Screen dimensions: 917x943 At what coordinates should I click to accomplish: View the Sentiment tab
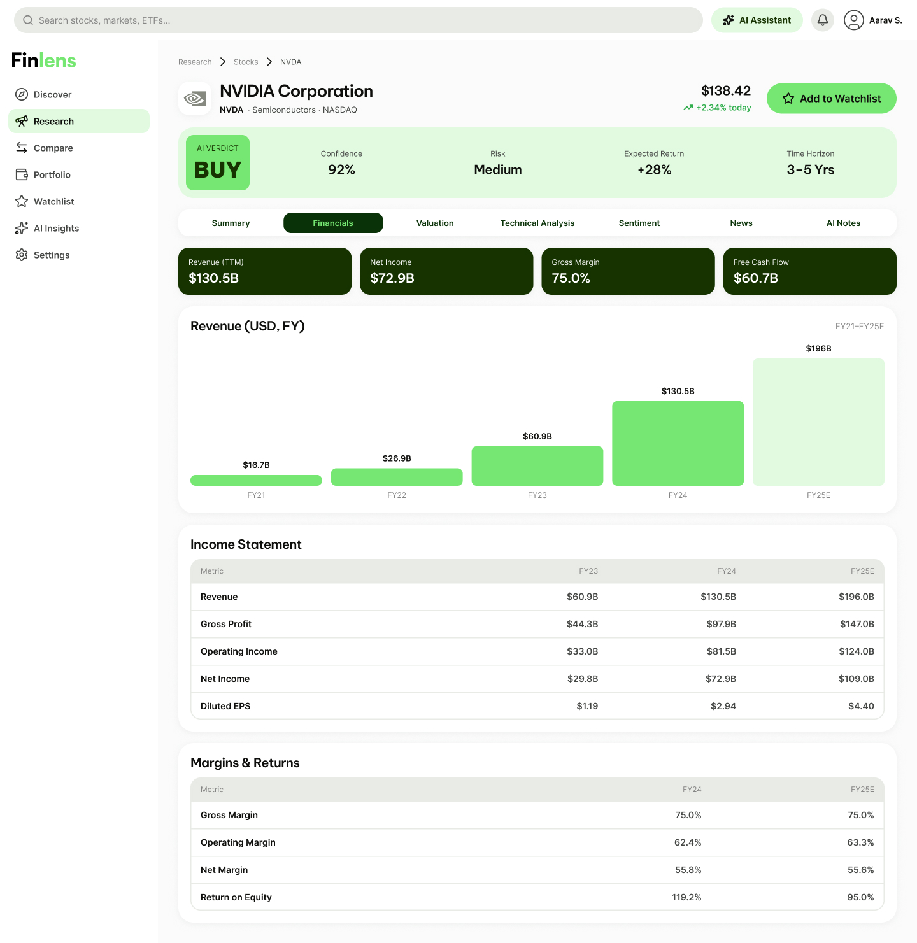(639, 223)
